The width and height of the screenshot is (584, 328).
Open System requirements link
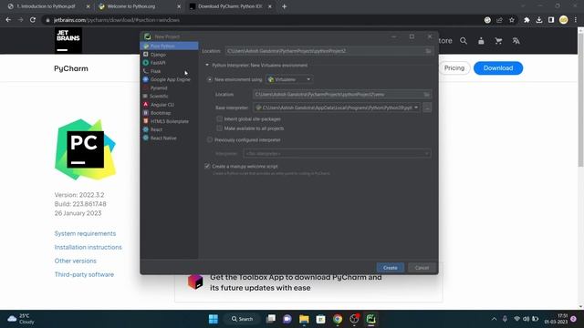(85, 233)
